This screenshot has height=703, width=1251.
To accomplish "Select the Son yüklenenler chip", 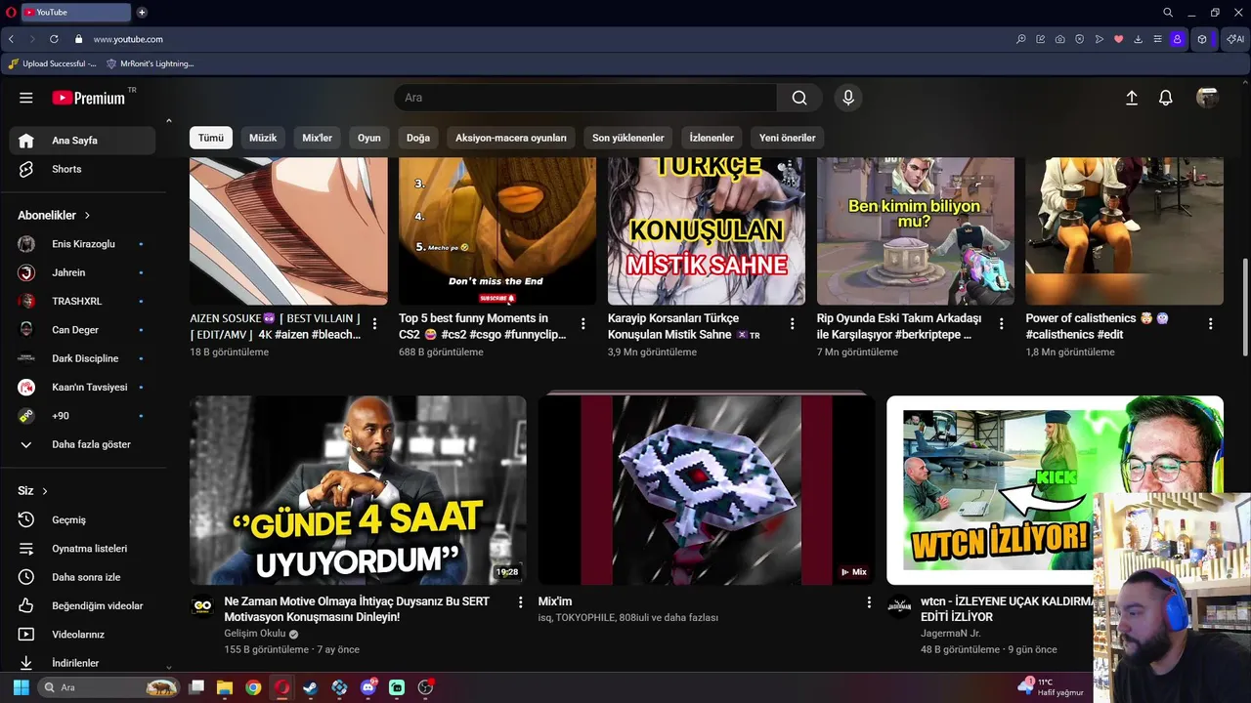I will [x=628, y=138].
